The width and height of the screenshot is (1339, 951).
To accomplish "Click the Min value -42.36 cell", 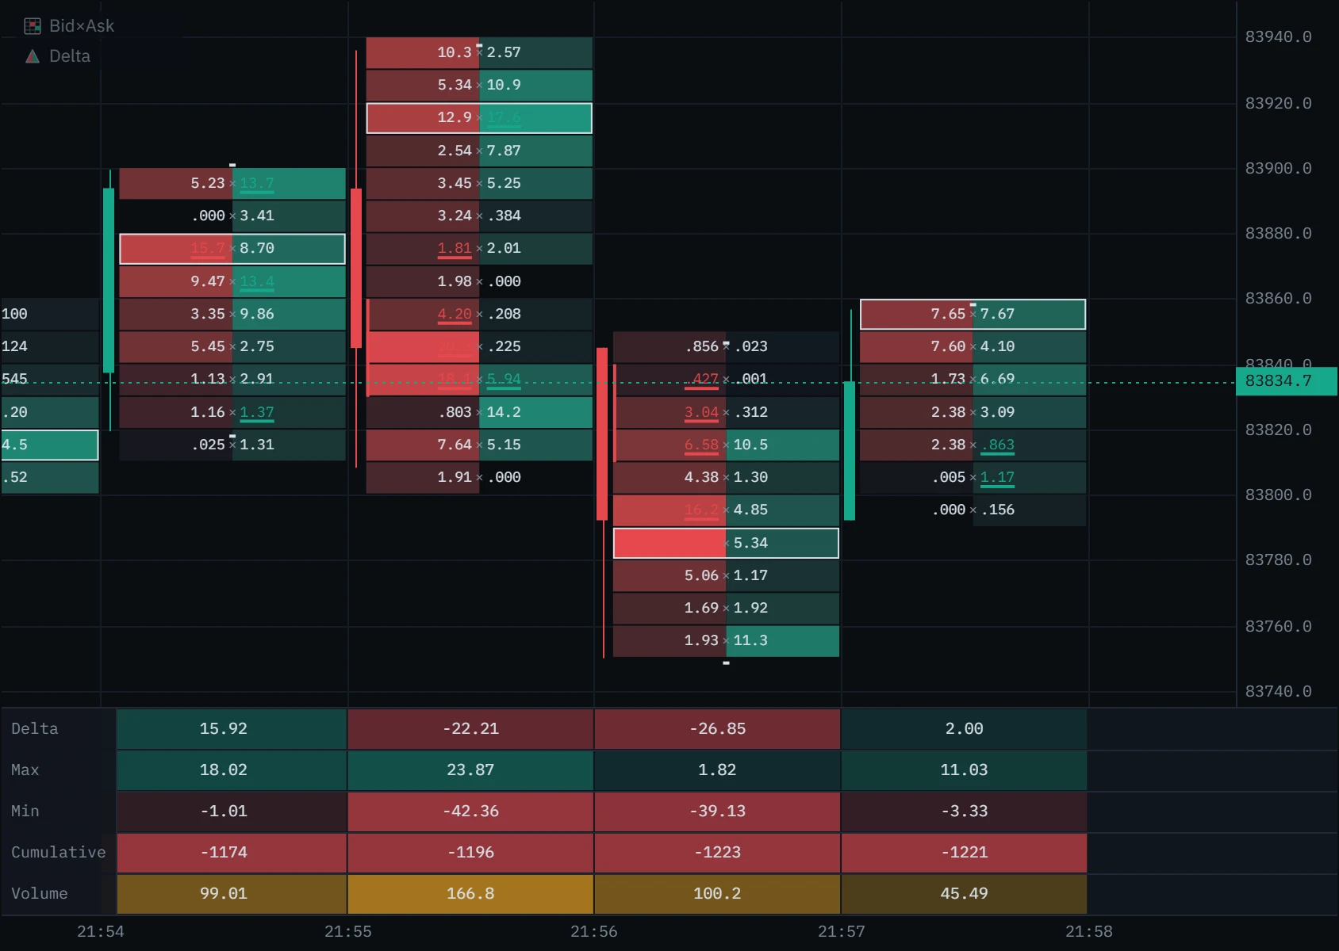I will click(470, 812).
